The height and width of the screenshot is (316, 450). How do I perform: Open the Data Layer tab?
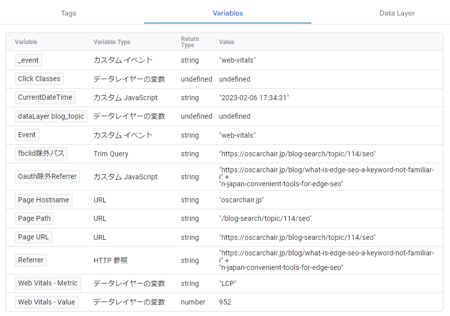click(x=397, y=13)
